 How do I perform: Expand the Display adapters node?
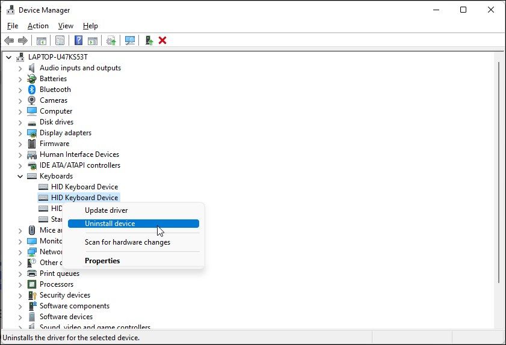20,133
